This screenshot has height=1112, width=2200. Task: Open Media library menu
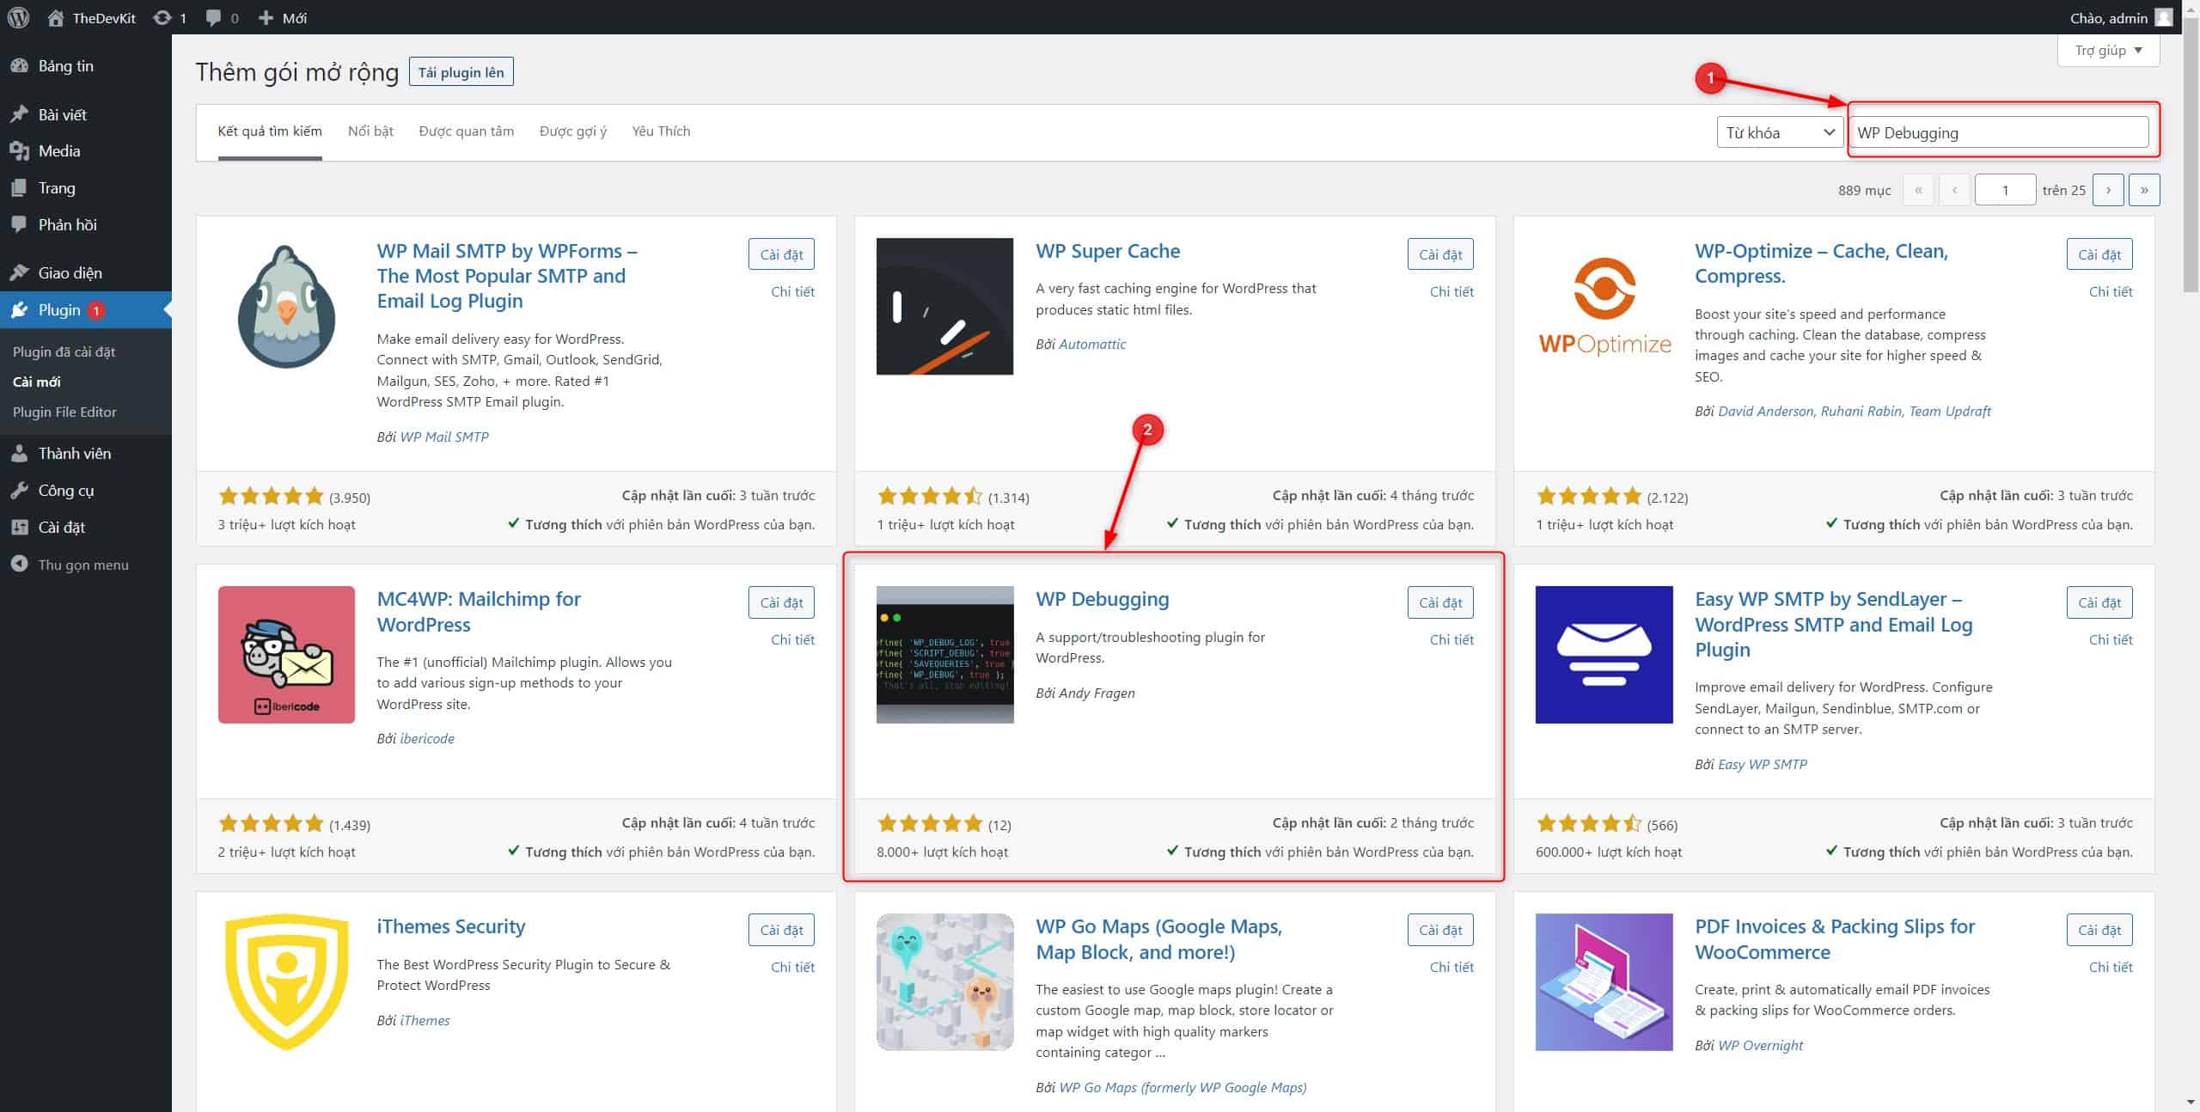86,151
